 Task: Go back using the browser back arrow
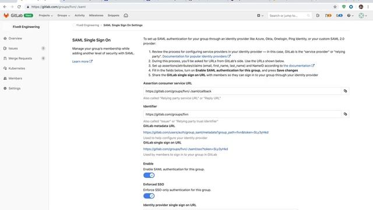[5, 6]
